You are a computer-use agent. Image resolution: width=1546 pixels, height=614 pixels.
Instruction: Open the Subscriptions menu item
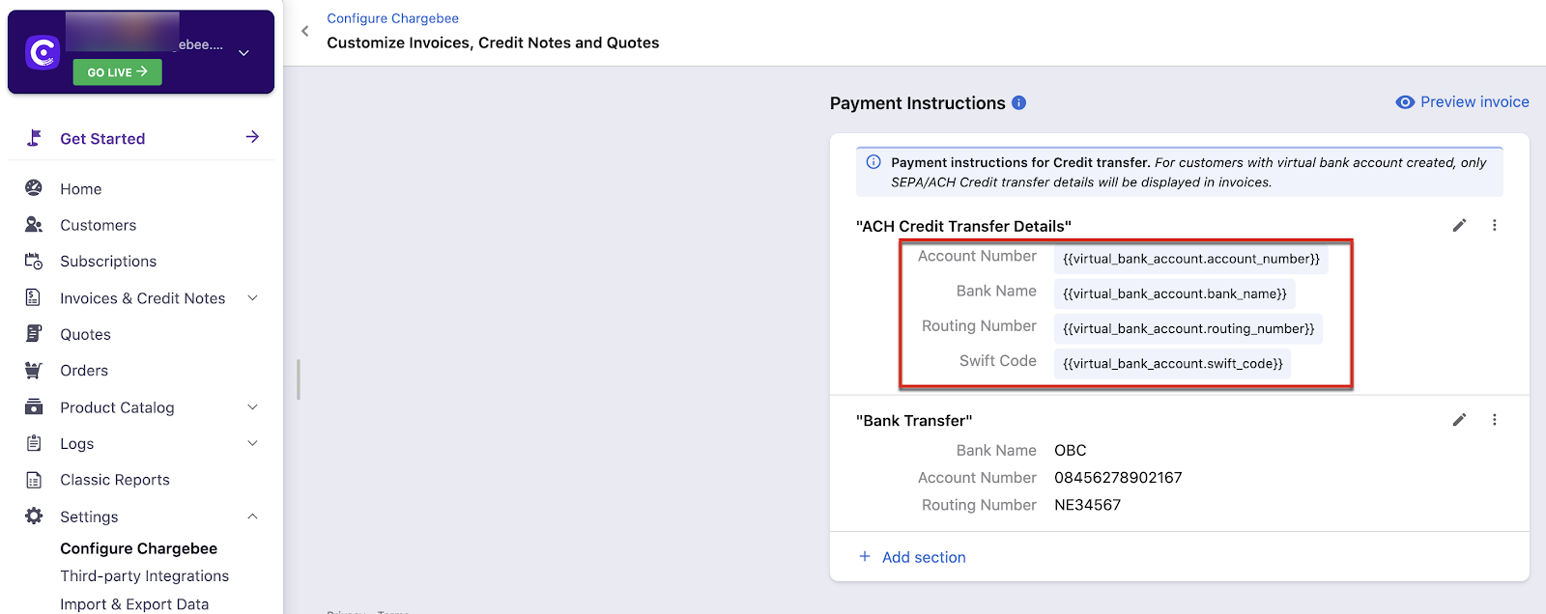(108, 262)
